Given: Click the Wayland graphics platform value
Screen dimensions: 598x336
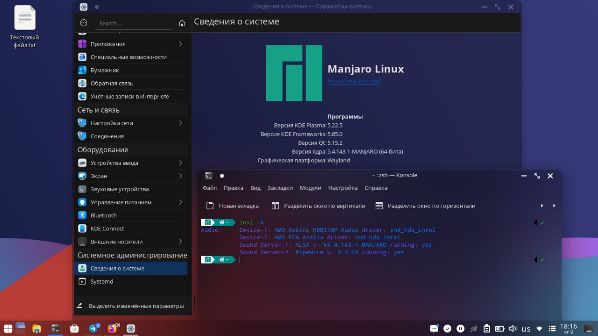Looking at the screenshot, I should pos(339,160).
